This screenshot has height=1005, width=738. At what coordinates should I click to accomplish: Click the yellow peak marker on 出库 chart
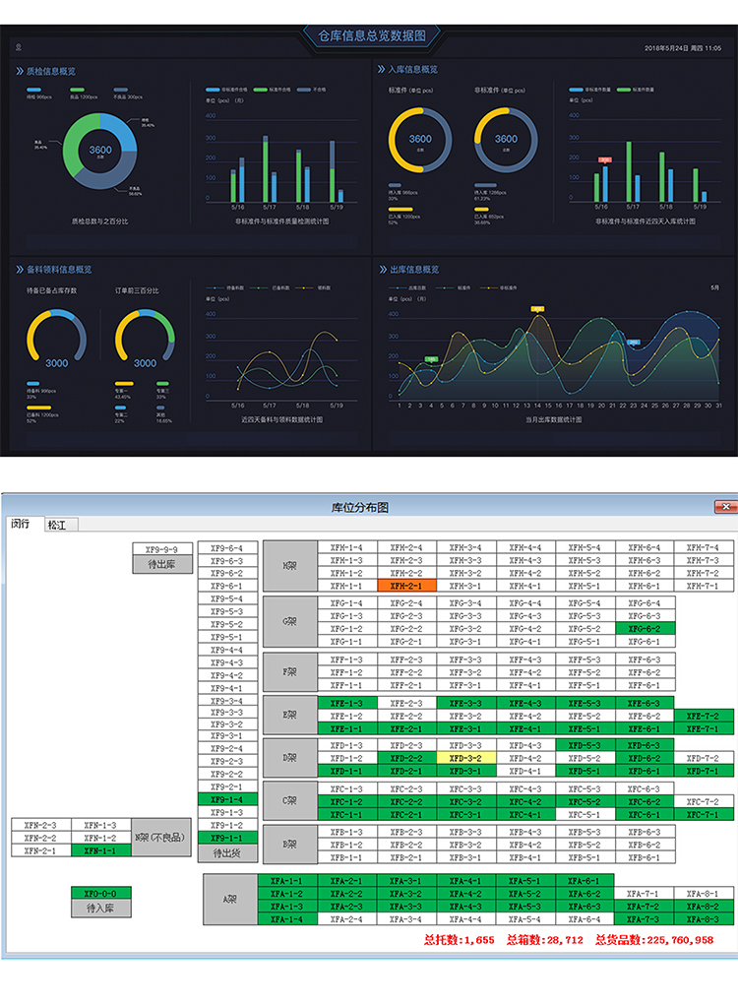[x=537, y=308]
